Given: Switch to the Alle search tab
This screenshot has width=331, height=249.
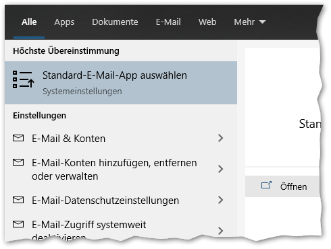Looking at the screenshot, I should coord(29,22).
